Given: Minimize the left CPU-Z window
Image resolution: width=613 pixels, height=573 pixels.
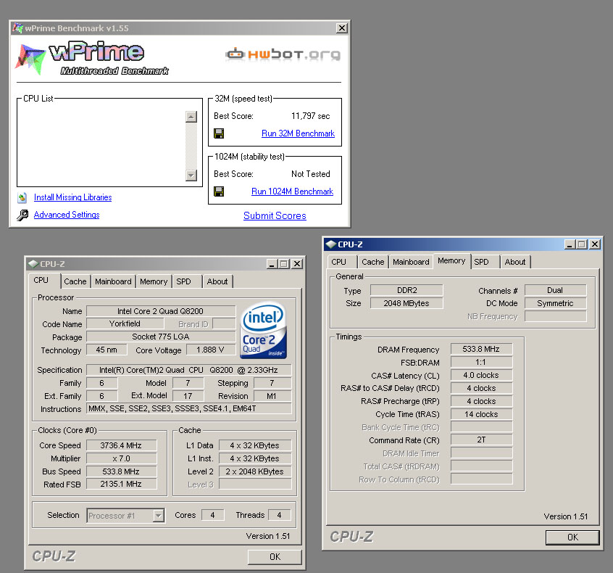Looking at the screenshot, I should coord(272,264).
